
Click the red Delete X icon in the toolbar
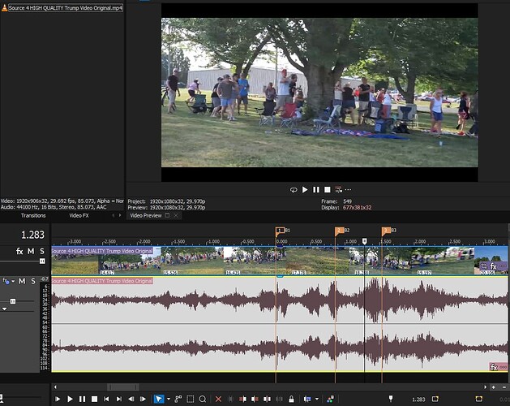tap(218, 400)
